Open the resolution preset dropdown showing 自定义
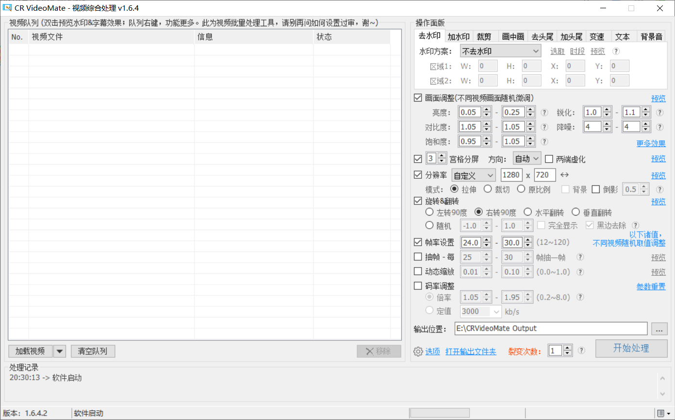This screenshot has height=420, width=675. coord(473,175)
